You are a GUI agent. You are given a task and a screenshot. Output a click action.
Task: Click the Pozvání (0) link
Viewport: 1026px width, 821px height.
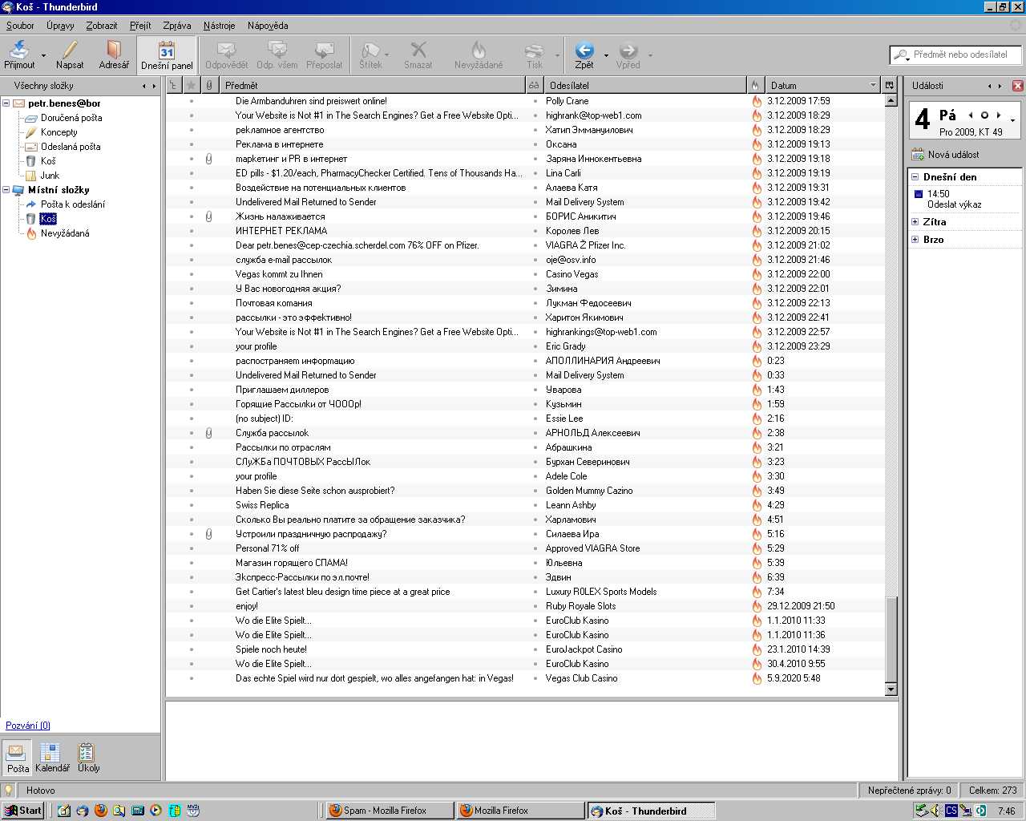[x=28, y=726]
